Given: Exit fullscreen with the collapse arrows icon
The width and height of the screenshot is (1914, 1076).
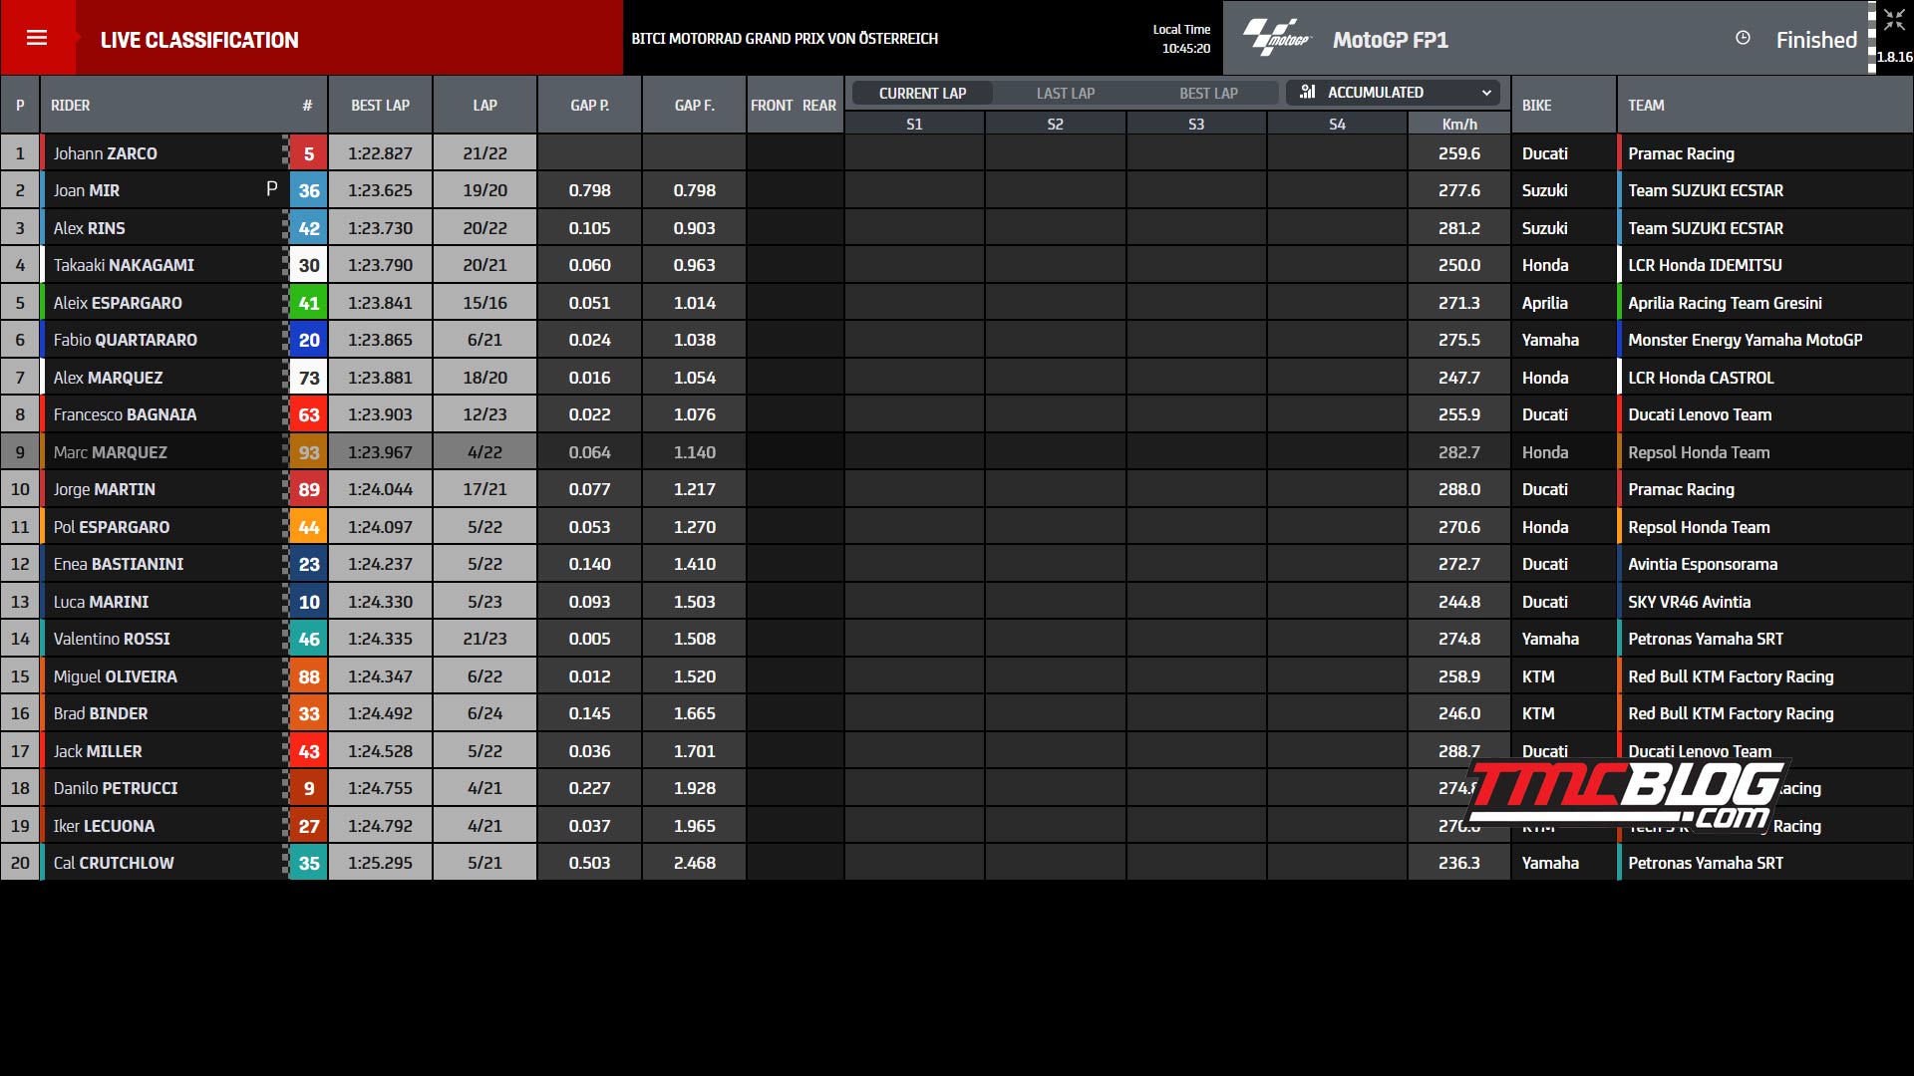Looking at the screenshot, I should coord(1894,20).
